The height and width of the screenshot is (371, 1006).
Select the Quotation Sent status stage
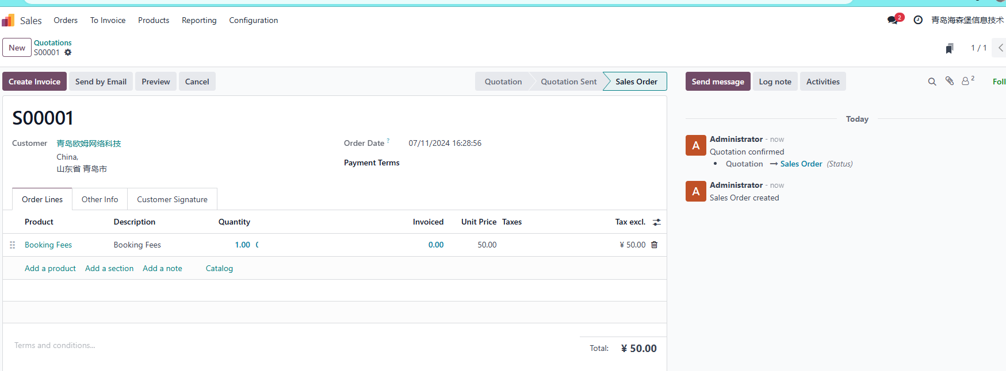[x=568, y=82]
